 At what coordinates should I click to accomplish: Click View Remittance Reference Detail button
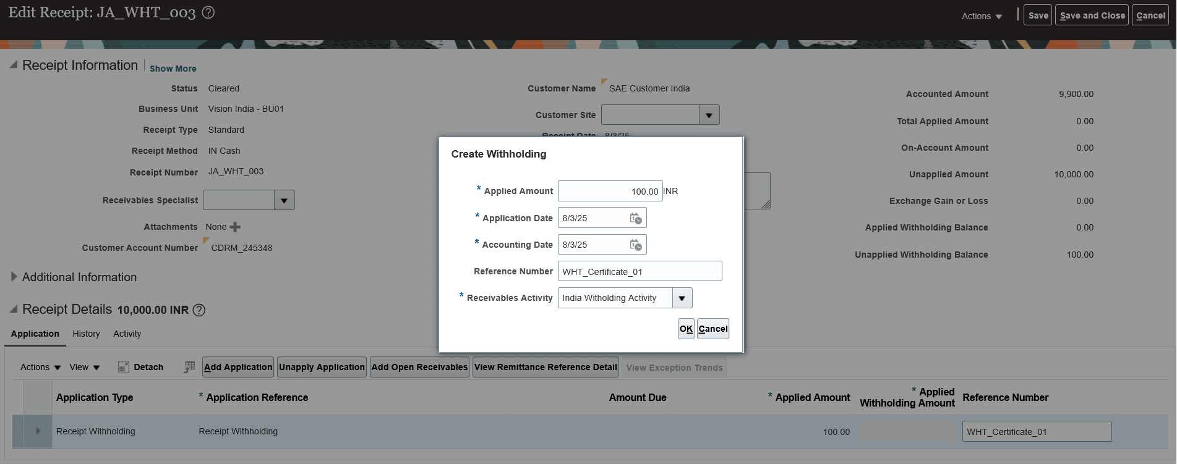[546, 367]
